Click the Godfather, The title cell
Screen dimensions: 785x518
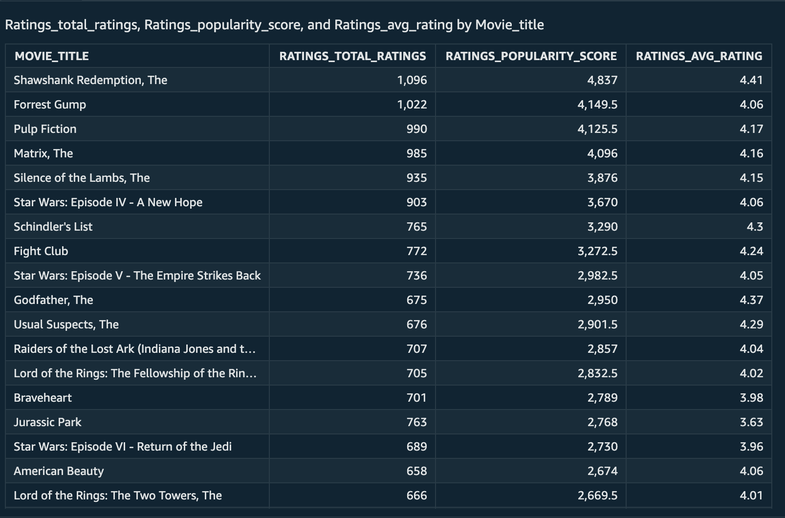pos(53,300)
